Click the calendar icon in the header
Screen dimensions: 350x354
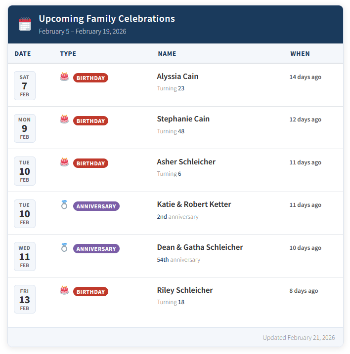pyautogui.click(x=25, y=24)
